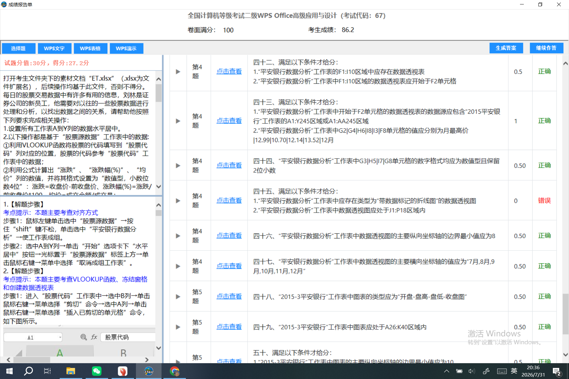
Task: Select the 正确 status for item 四十三
Action: coord(544,121)
